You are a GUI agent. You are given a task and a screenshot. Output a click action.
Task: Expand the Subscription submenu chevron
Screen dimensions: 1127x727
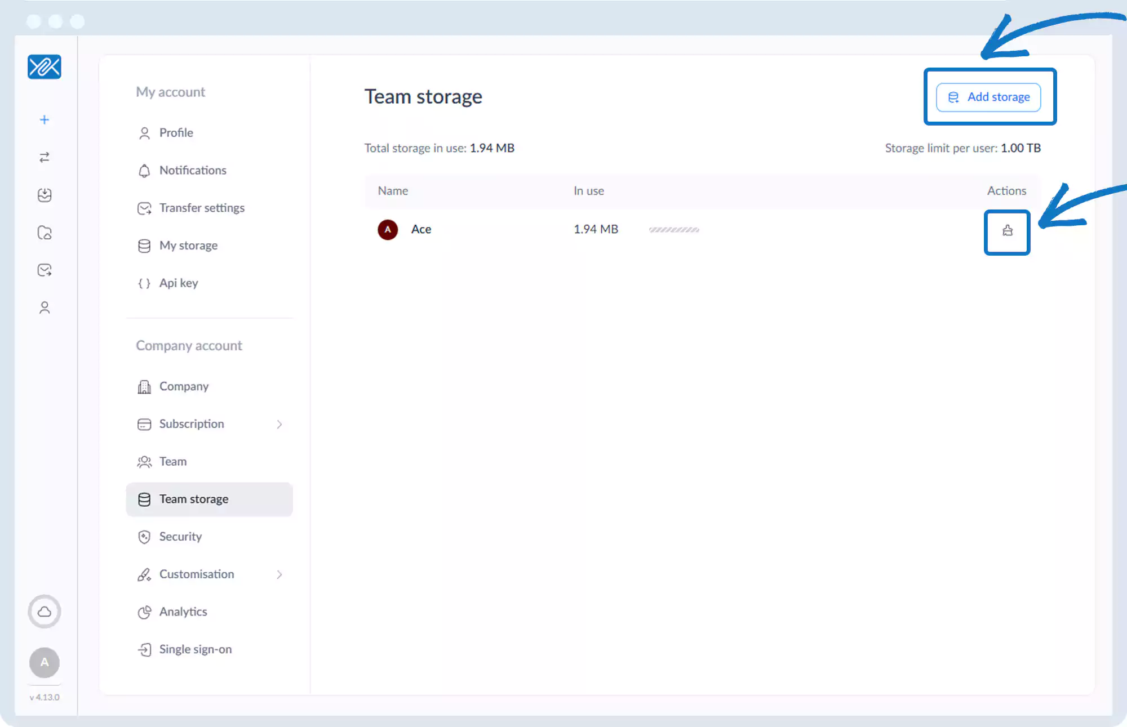point(279,424)
